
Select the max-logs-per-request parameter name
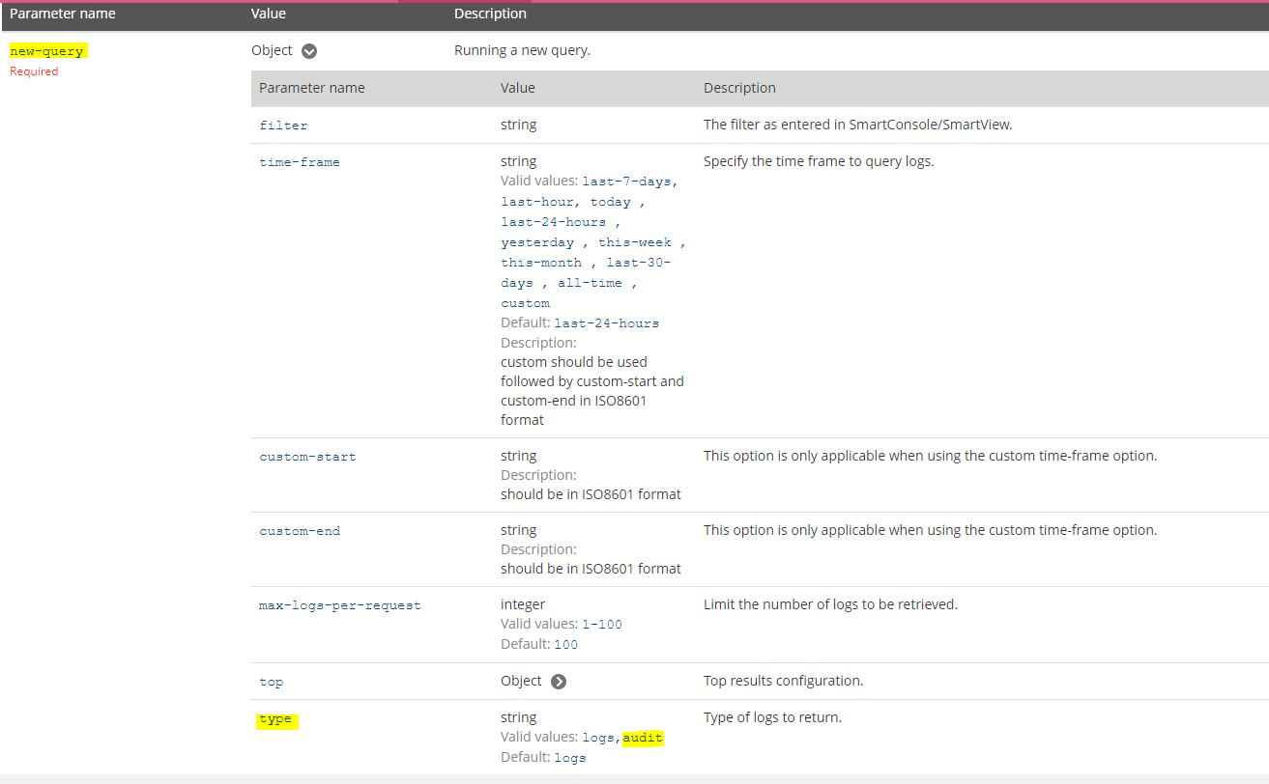(x=340, y=605)
